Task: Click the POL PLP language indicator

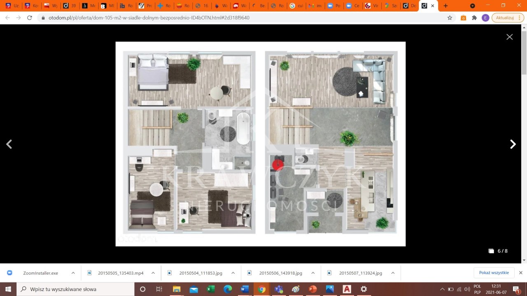Action: pyautogui.click(x=477, y=289)
